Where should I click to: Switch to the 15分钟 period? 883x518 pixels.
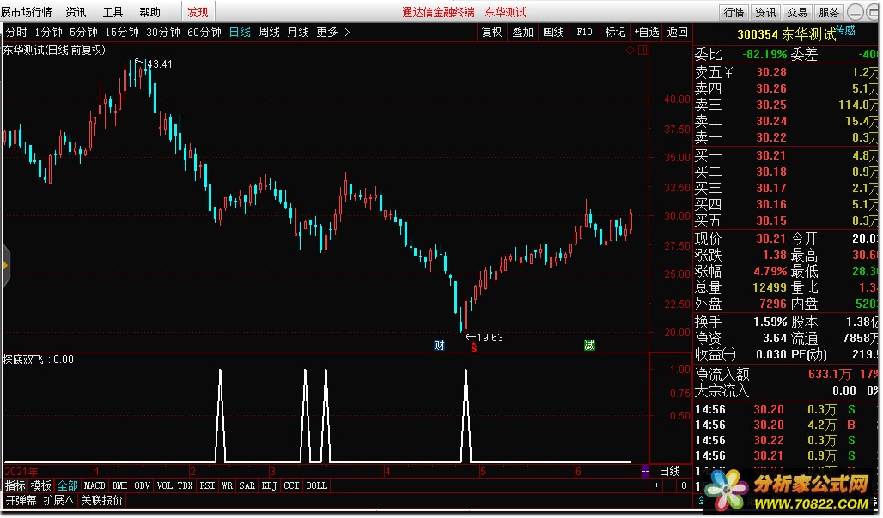pos(122,32)
